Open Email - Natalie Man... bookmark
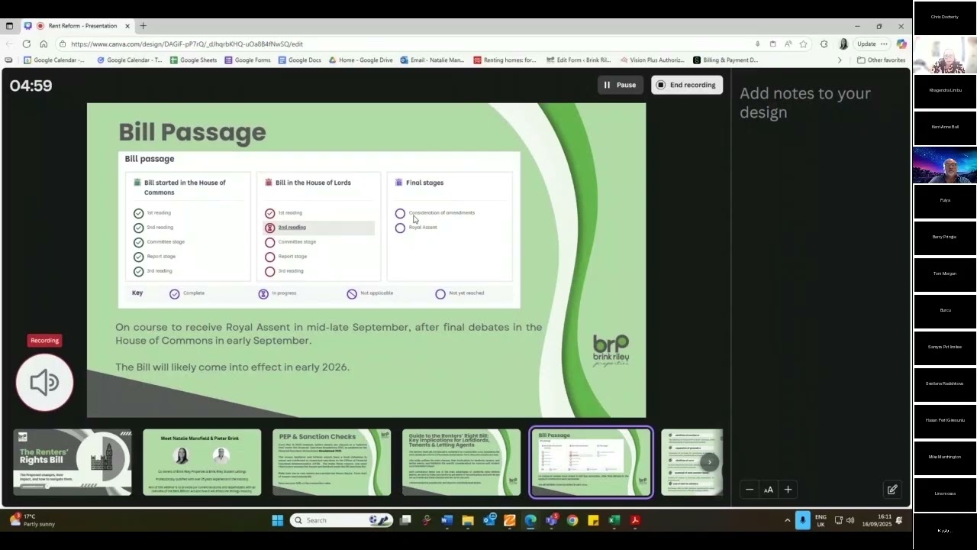The image size is (977, 550). [432, 60]
